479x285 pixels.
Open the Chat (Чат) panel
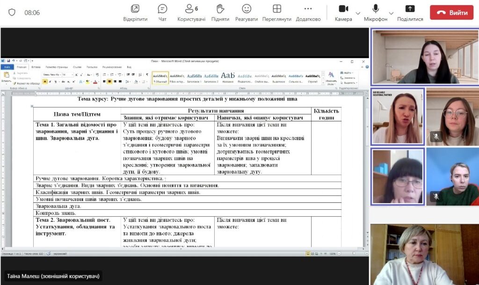coord(162,13)
